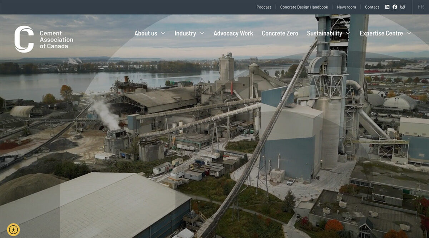Expand the Sustainability dropdown chevron

click(348, 33)
